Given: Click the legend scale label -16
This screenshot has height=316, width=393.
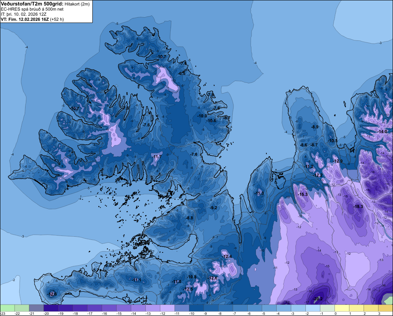Looking at the screenshot, I should point(105,314).
